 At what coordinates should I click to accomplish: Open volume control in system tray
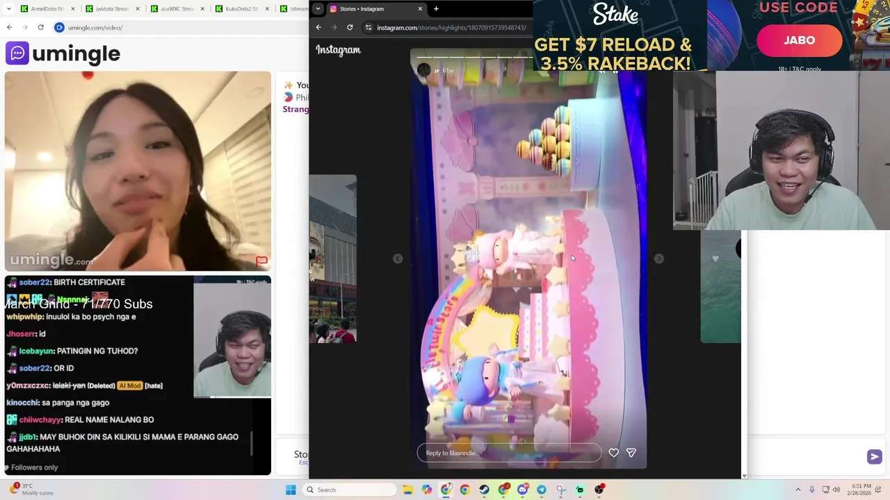coord(836,490)
